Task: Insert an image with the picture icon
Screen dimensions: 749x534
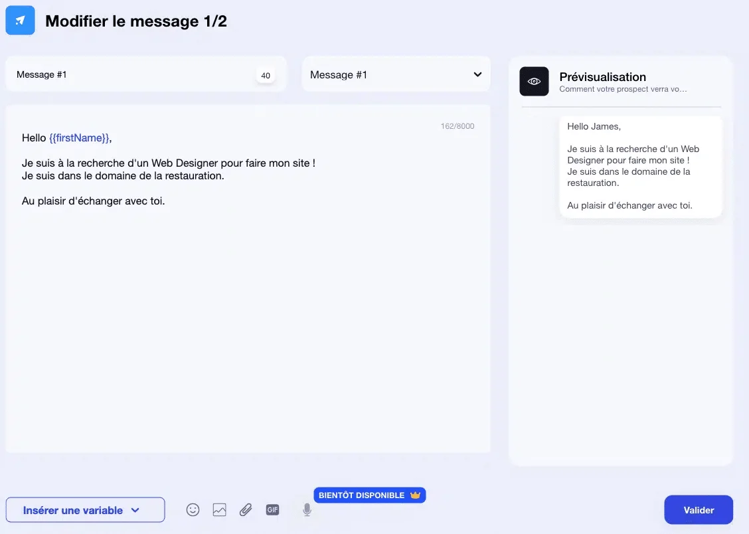Action: point(219,509)
